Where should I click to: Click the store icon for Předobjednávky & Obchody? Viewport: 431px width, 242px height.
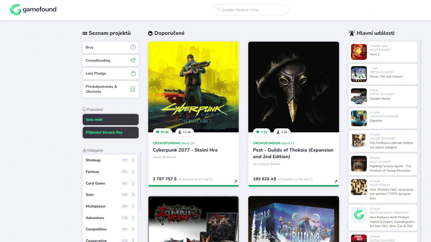pyautogui.click(x=133, y=89)
